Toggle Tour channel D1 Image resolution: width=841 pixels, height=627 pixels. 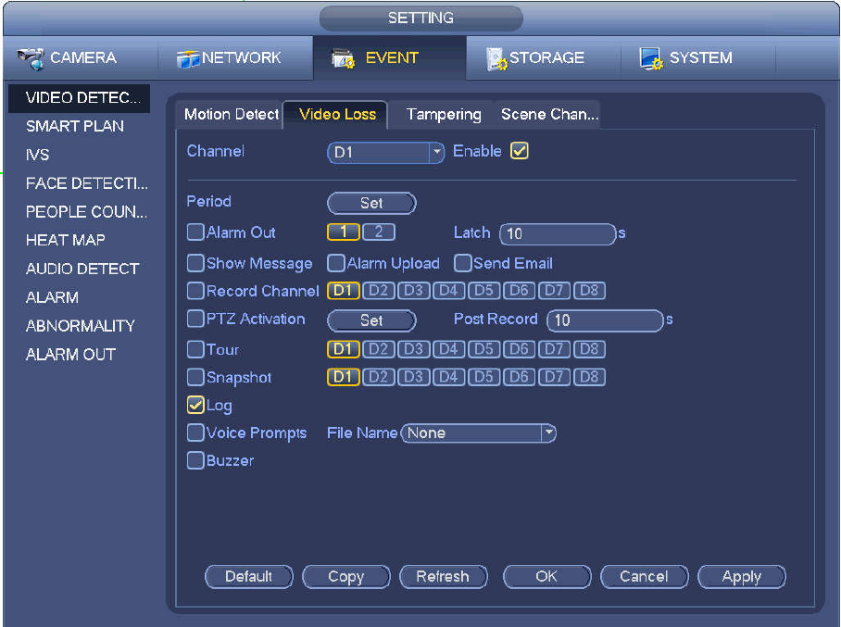tap(344, 350)
